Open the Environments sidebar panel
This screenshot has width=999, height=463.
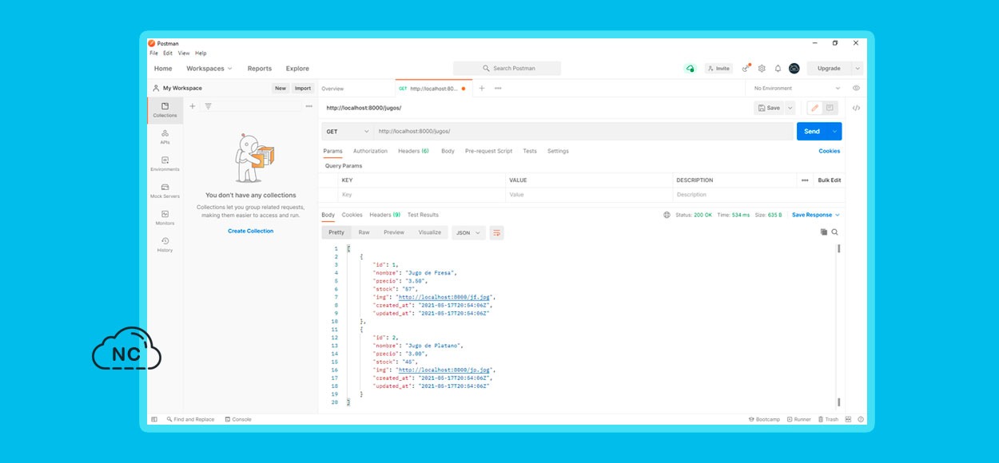click(x=165, y=164)
